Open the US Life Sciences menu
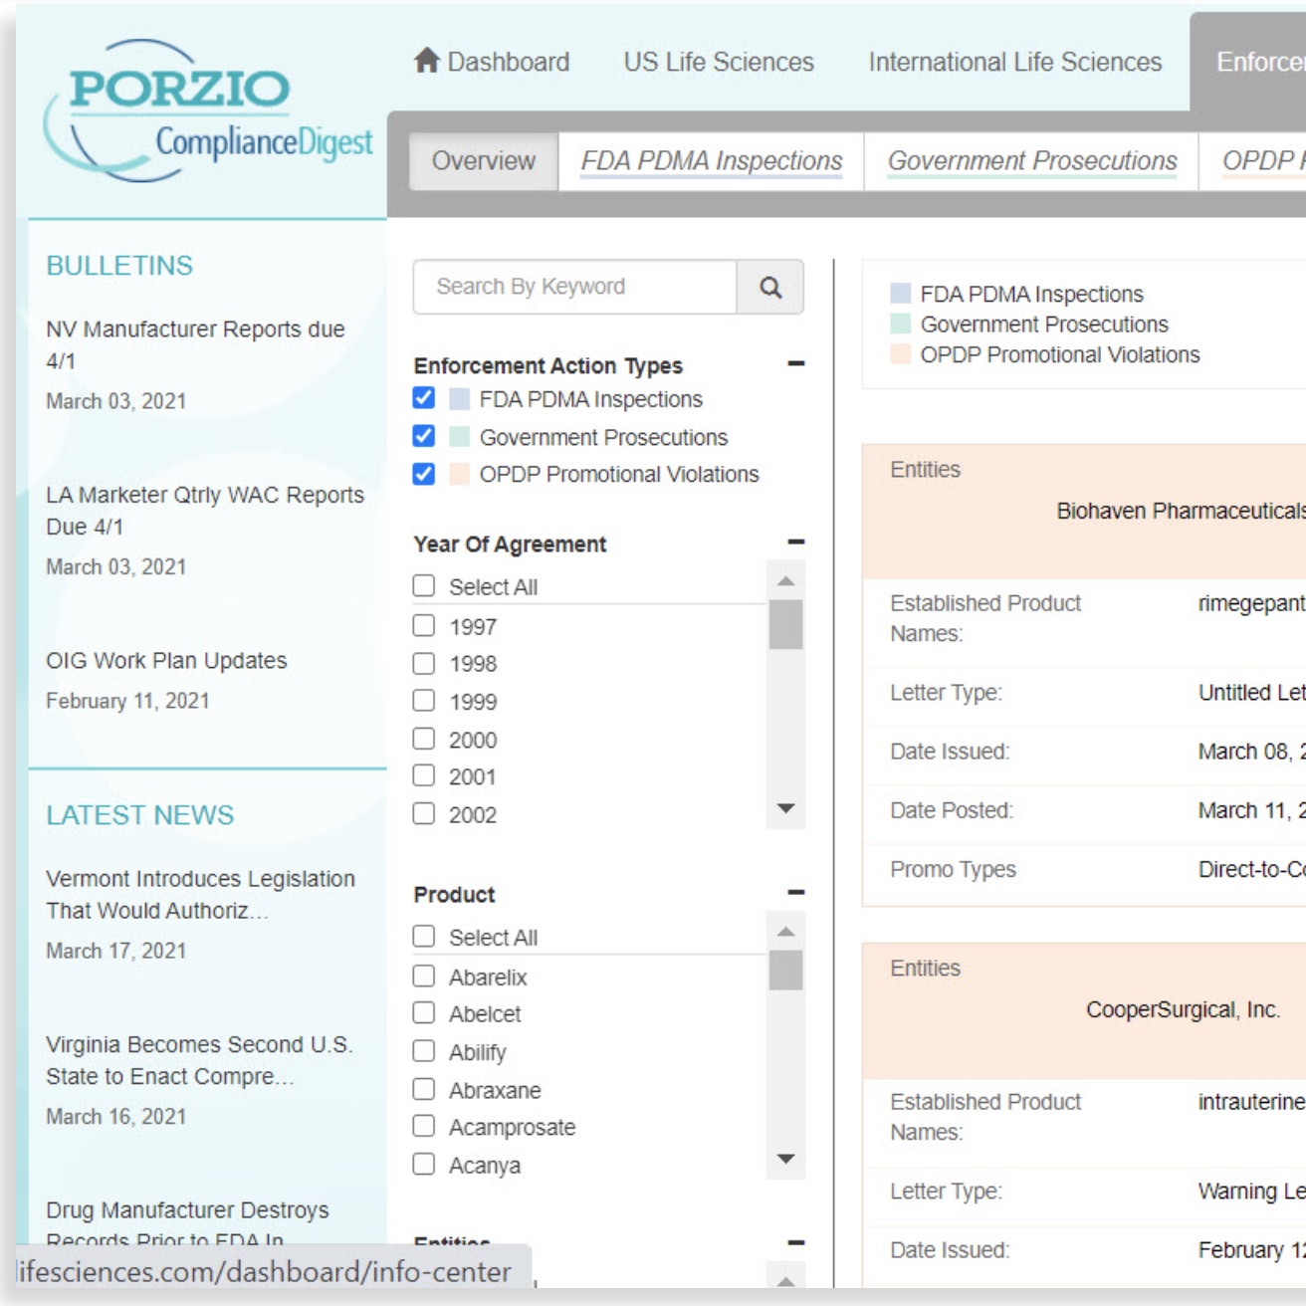This screenshot has width=1306, height=1306. 718,62
